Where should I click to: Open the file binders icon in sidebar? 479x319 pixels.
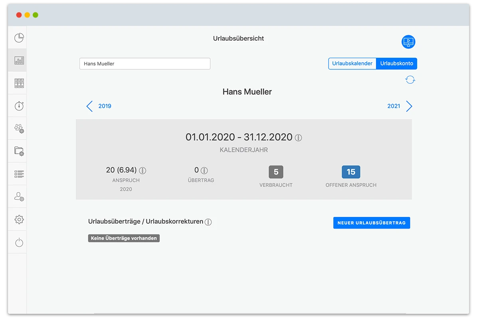click(19, 83)
